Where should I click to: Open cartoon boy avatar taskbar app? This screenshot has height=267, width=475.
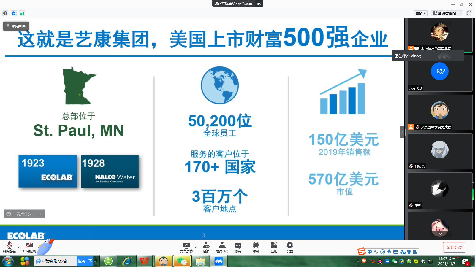[x=163, y=261]
